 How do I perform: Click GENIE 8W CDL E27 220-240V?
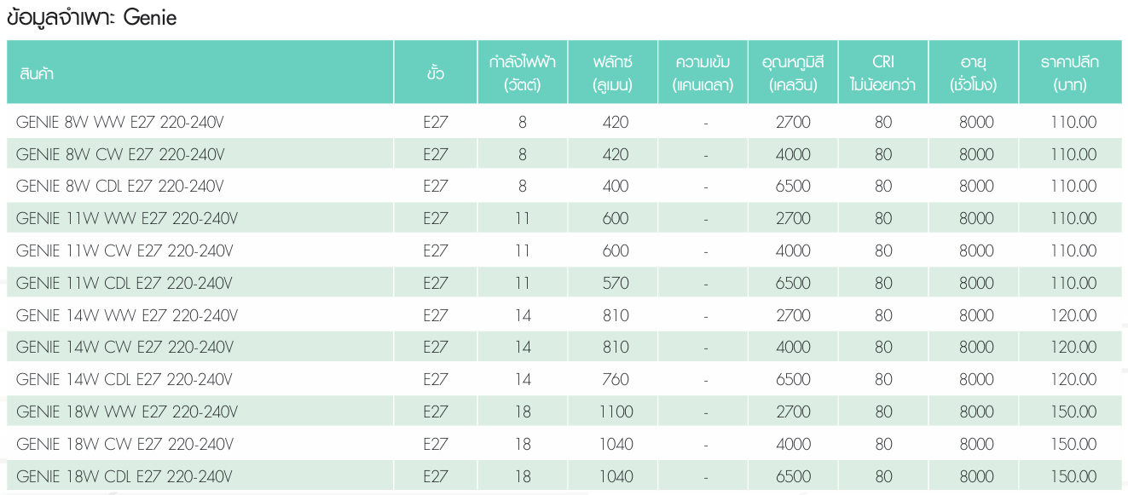click(x=119, y=187)
